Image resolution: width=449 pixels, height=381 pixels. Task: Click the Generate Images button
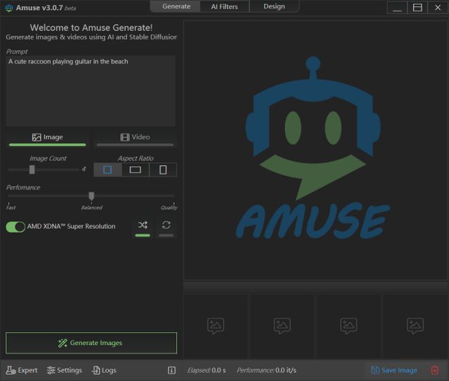point(91,343)
